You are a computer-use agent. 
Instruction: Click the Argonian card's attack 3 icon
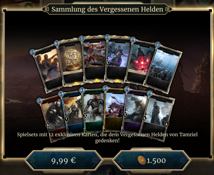click(85, 116)
